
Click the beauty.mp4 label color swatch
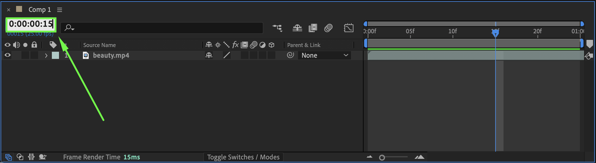click(x=55, y=55)
